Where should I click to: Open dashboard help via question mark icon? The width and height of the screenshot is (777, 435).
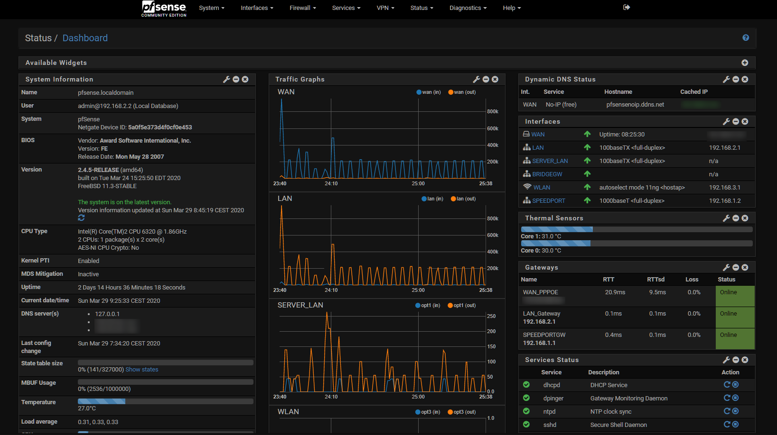[746, 37]
